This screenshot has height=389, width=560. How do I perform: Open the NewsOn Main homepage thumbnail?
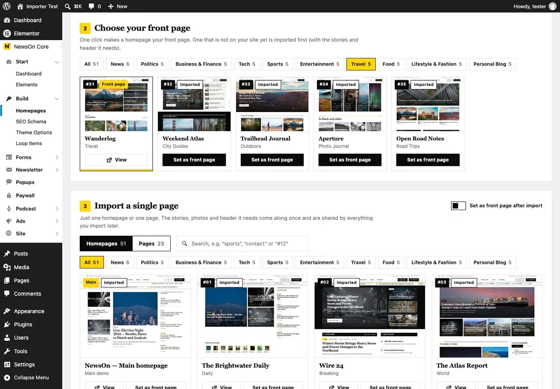(135, 317)
